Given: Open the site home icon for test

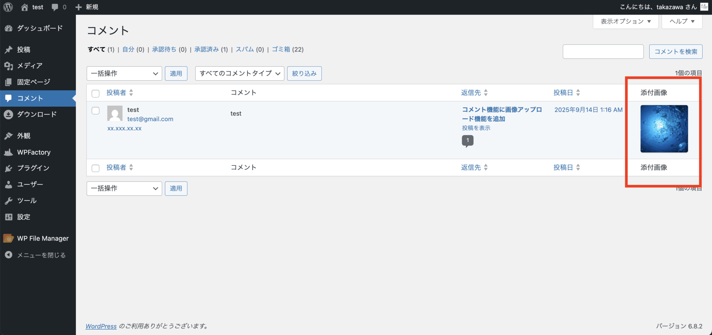Looking at the screenshot, I should [24, 7].
